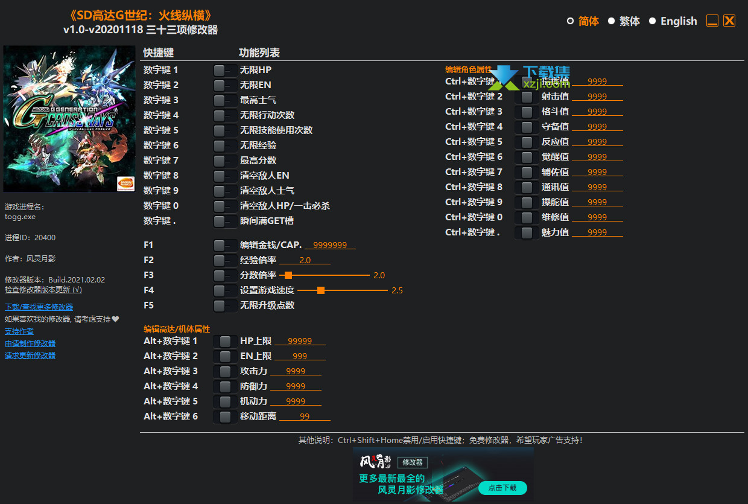
Task: Enable the 射击值 toggle
Action: point(527,97)
